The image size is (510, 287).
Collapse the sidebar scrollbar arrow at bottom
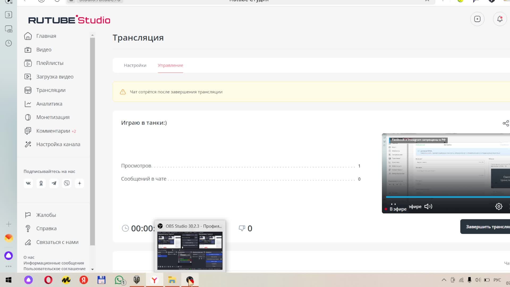coord(92,269)
